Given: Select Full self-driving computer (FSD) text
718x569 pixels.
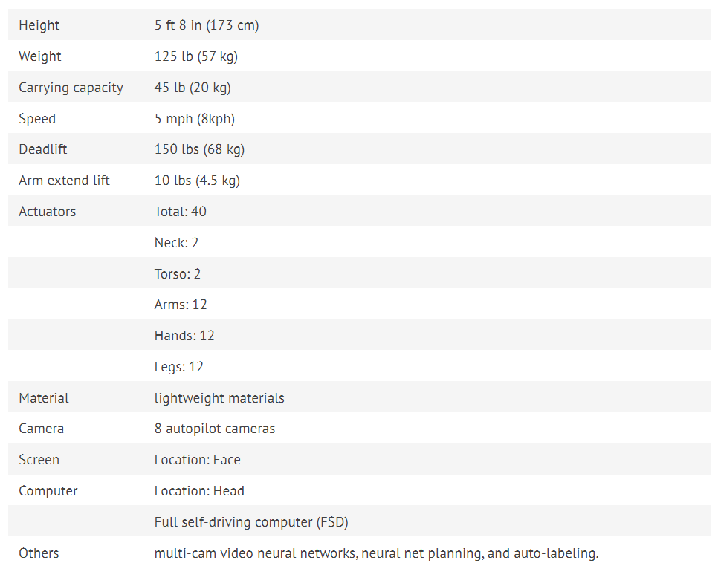Looking at the screenshot, I should click(251, 522).
